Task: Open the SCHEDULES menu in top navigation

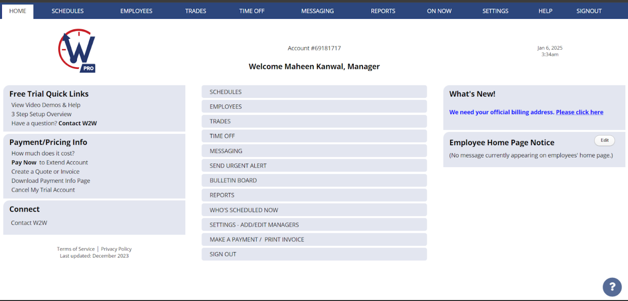Action: [x=67, y=11]
